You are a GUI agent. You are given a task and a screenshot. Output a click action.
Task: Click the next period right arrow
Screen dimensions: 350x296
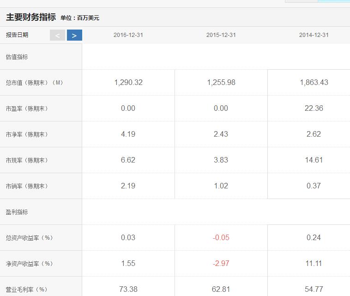[x=74, y=35]
